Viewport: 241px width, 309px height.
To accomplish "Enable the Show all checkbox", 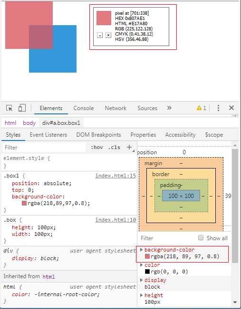I will (x=201, y=238).
